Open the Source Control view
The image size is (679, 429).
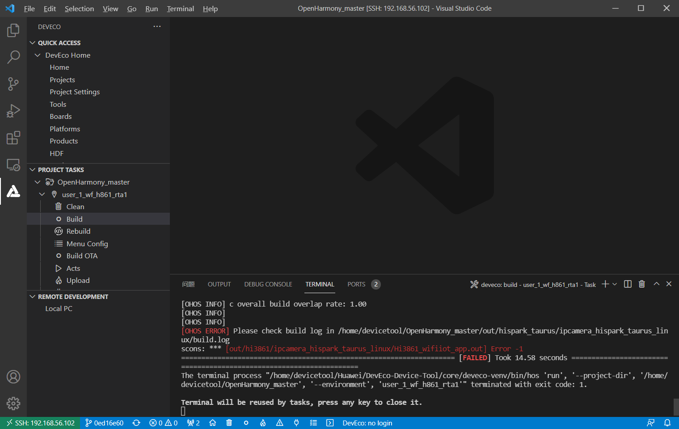[13, 84]
